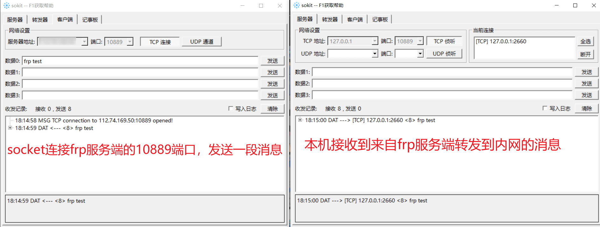600x227 pixels.
Task: Click 数据3 input field in right window
Action: coord(442,95)
